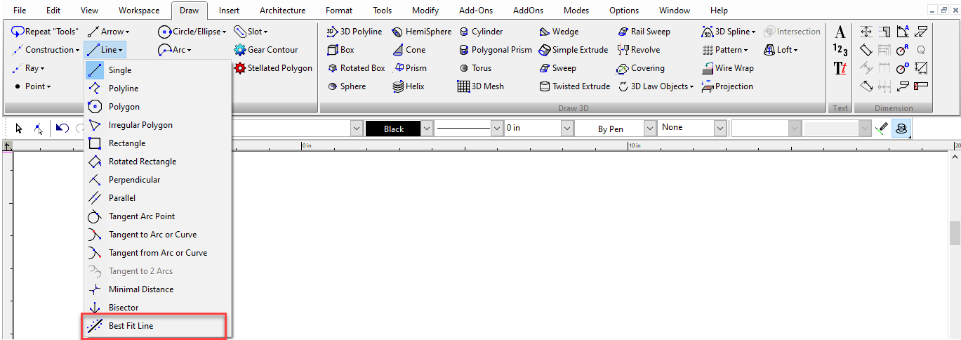Viewport: 961px width, 340px height.
Task: Click the HemiSphere tool
Action: [421, 32]
